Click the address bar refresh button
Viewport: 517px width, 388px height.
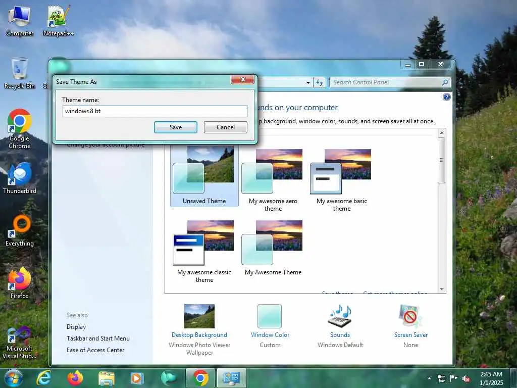320,82
